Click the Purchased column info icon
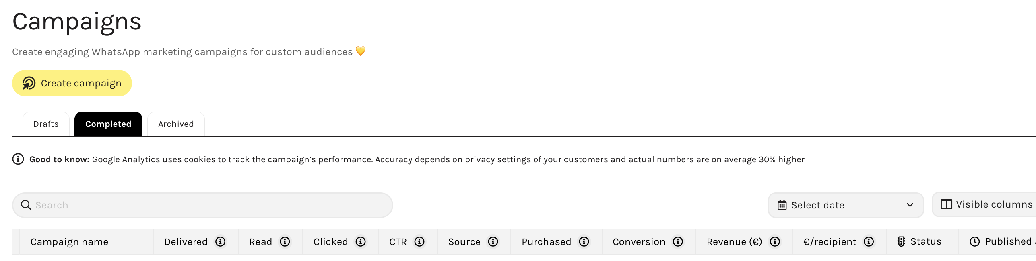The width and height of the screenshot is (1036, 261). click(584, 242)
